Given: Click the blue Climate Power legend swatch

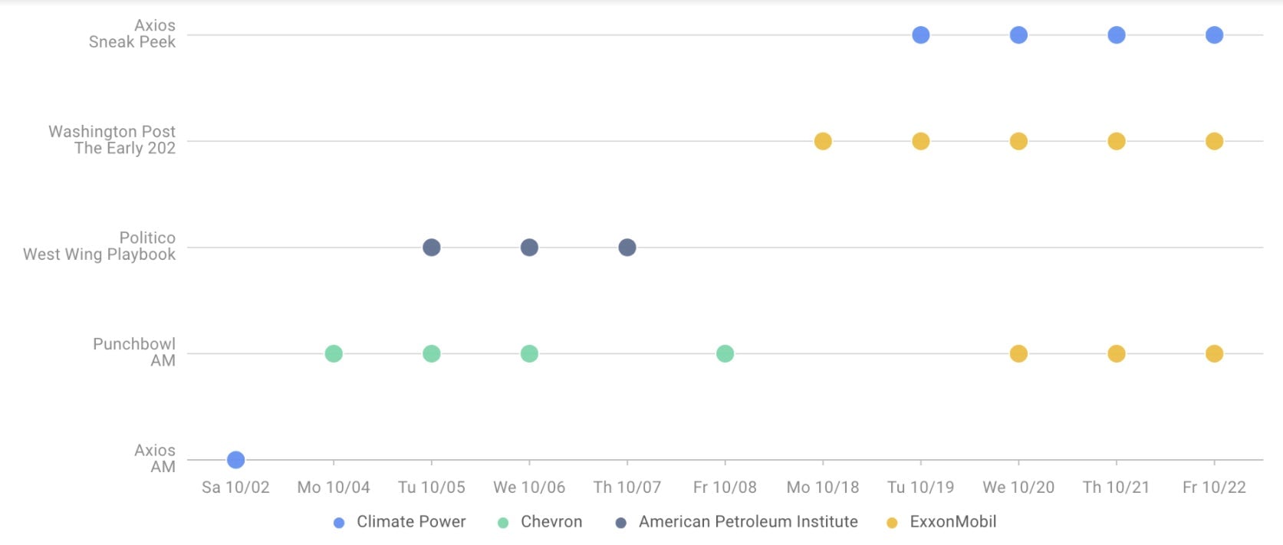Looking at the screenshot, I should pyautogui.click(x=339, y=523).
